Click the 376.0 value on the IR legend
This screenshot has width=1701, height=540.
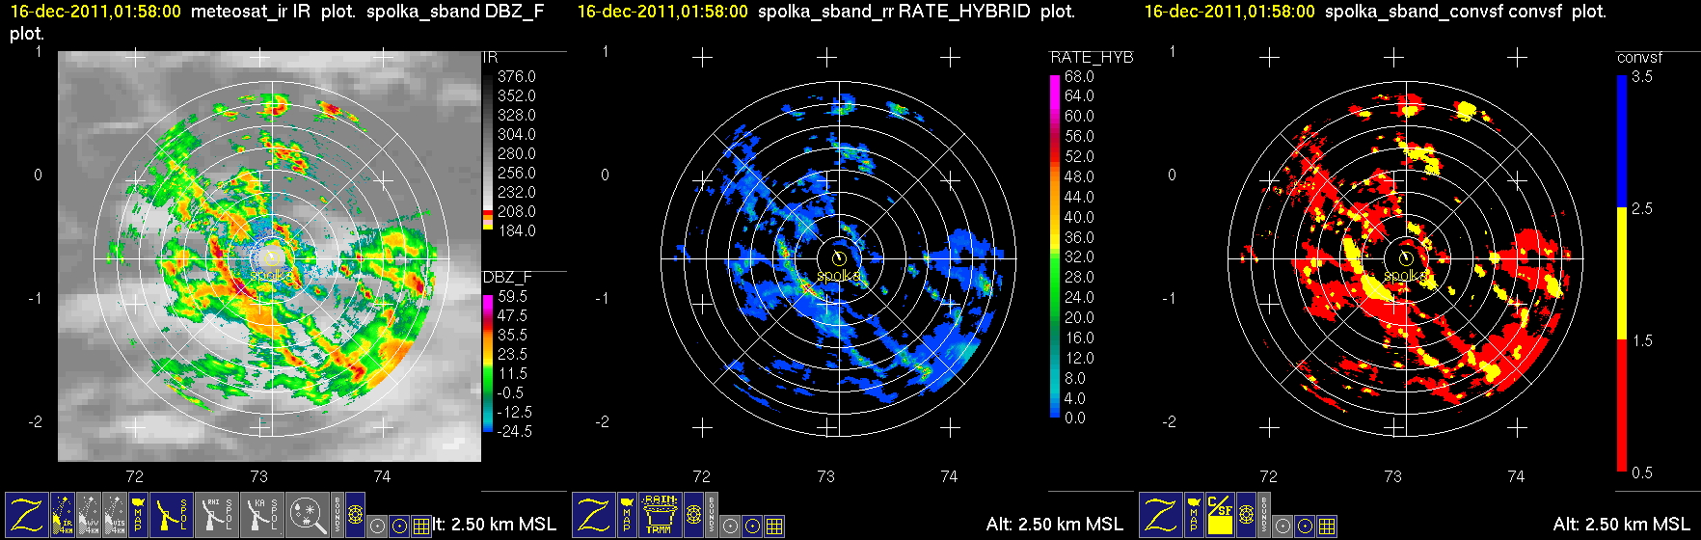click(x=516, y=76)
